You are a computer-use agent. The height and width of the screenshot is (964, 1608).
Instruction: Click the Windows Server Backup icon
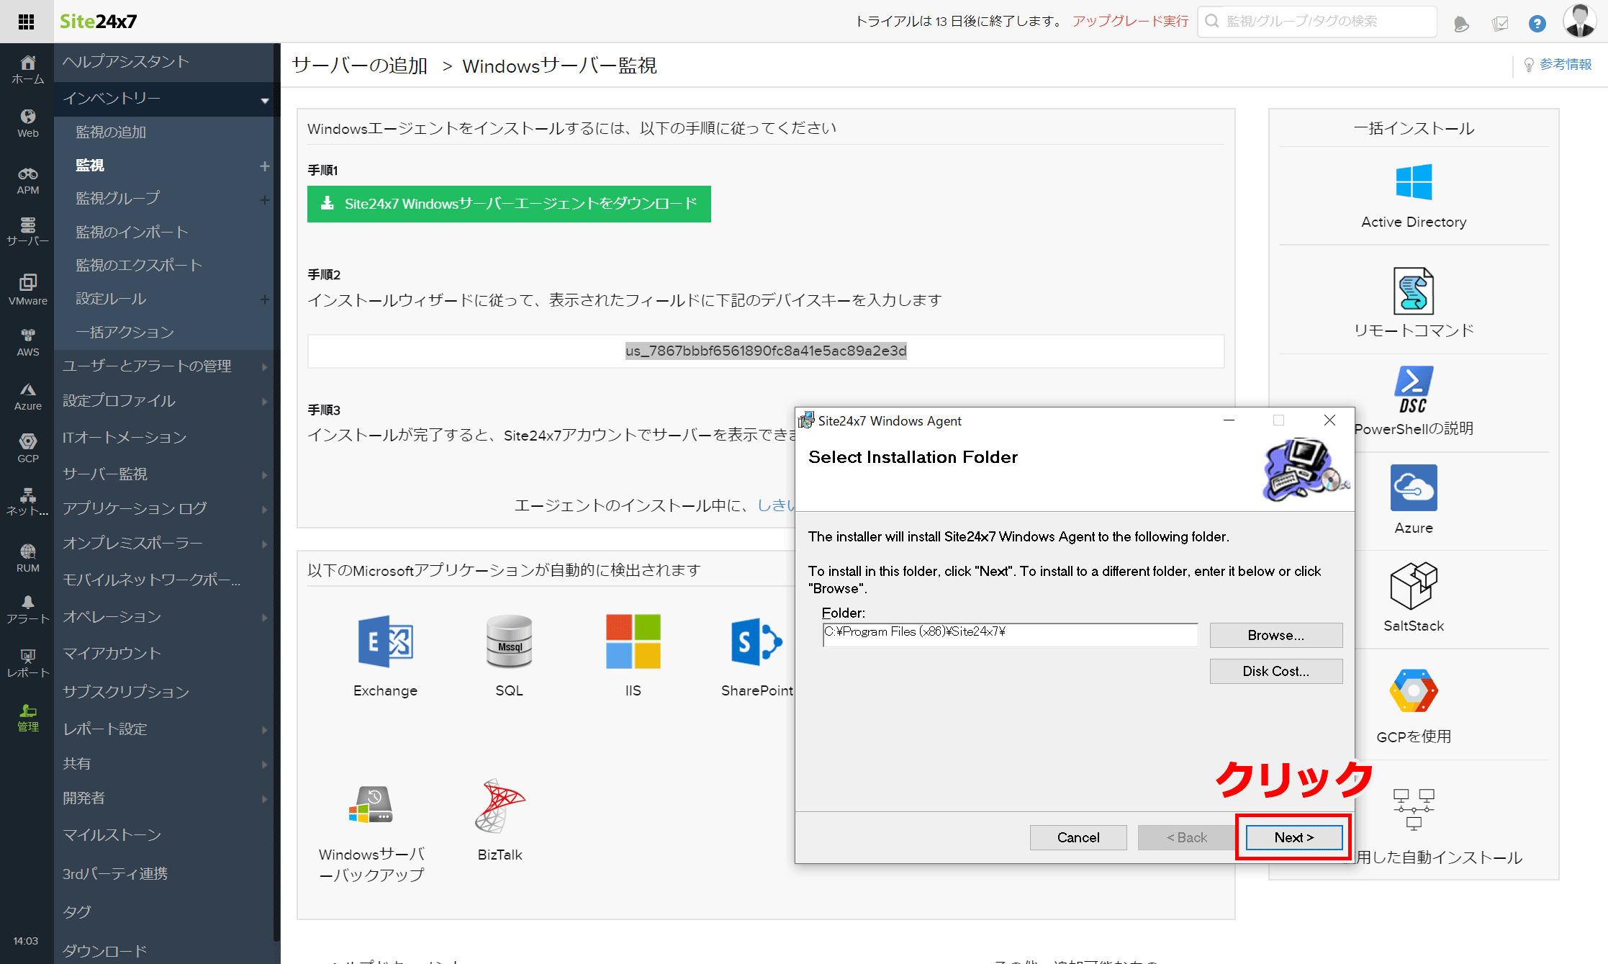[x=371, y=805]
